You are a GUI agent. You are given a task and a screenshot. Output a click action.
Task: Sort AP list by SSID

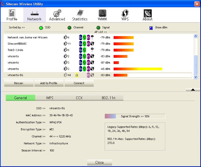click(41, 28)
